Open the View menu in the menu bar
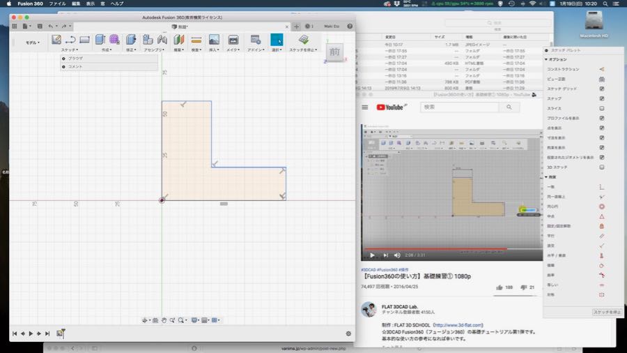Viewport: 627px width, 353px height. click(91, 3)
